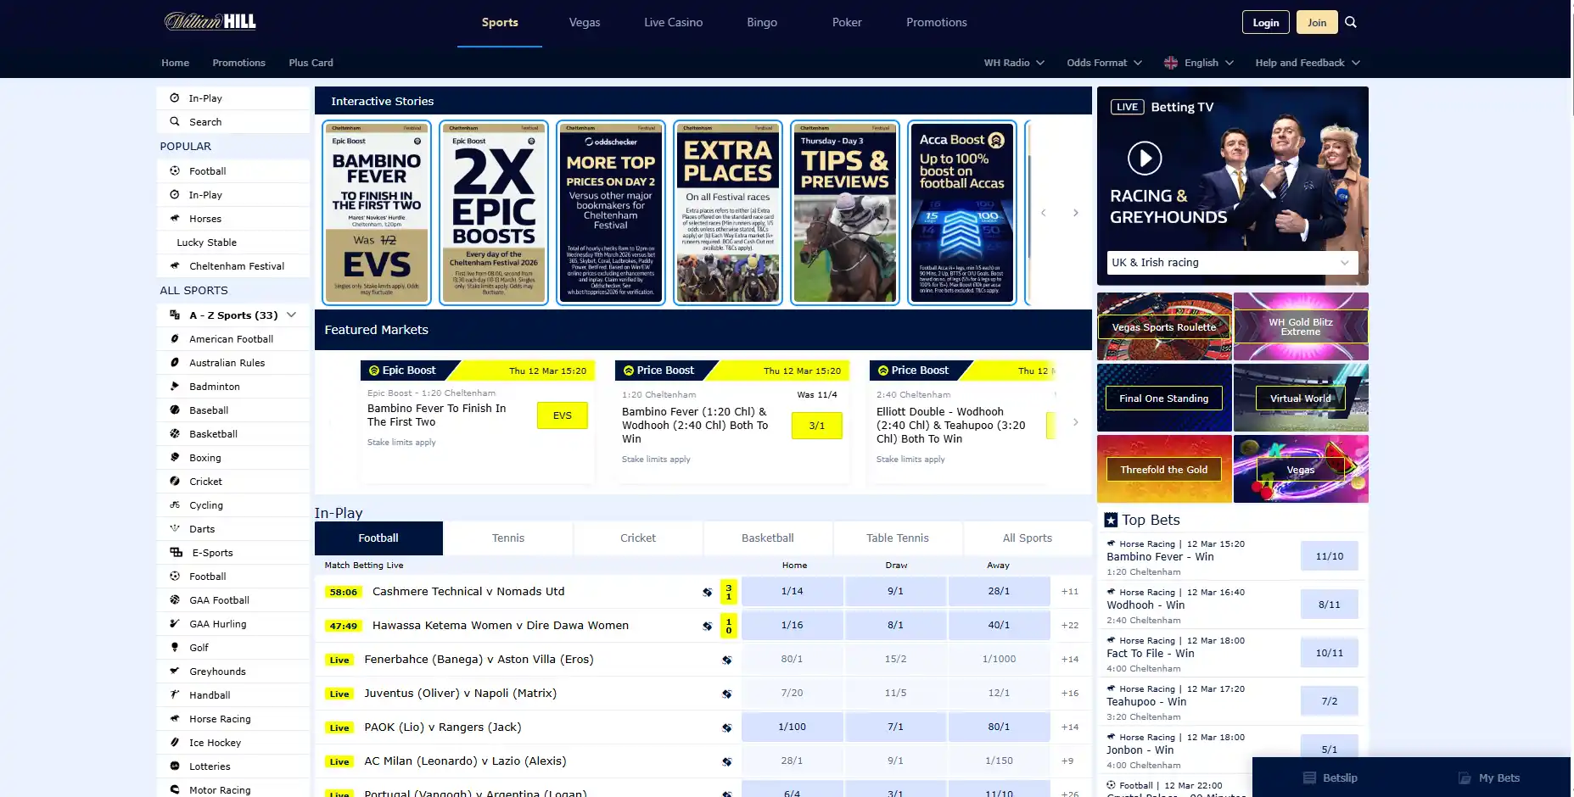
Task: Open the Poker tab
Action: click(847, 23)
